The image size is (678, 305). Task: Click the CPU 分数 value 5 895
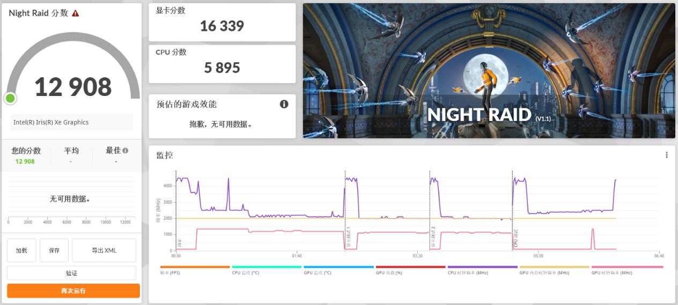tap(222, 68)
